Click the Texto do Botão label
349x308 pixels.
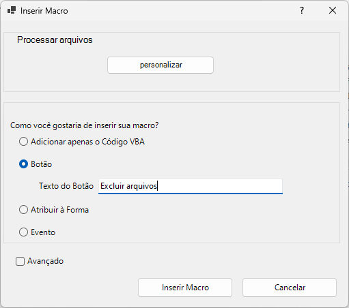click(x=66, y=186)
